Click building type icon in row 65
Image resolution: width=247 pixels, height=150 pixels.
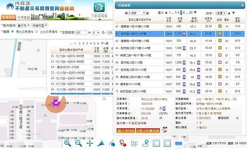pos(220,55)
